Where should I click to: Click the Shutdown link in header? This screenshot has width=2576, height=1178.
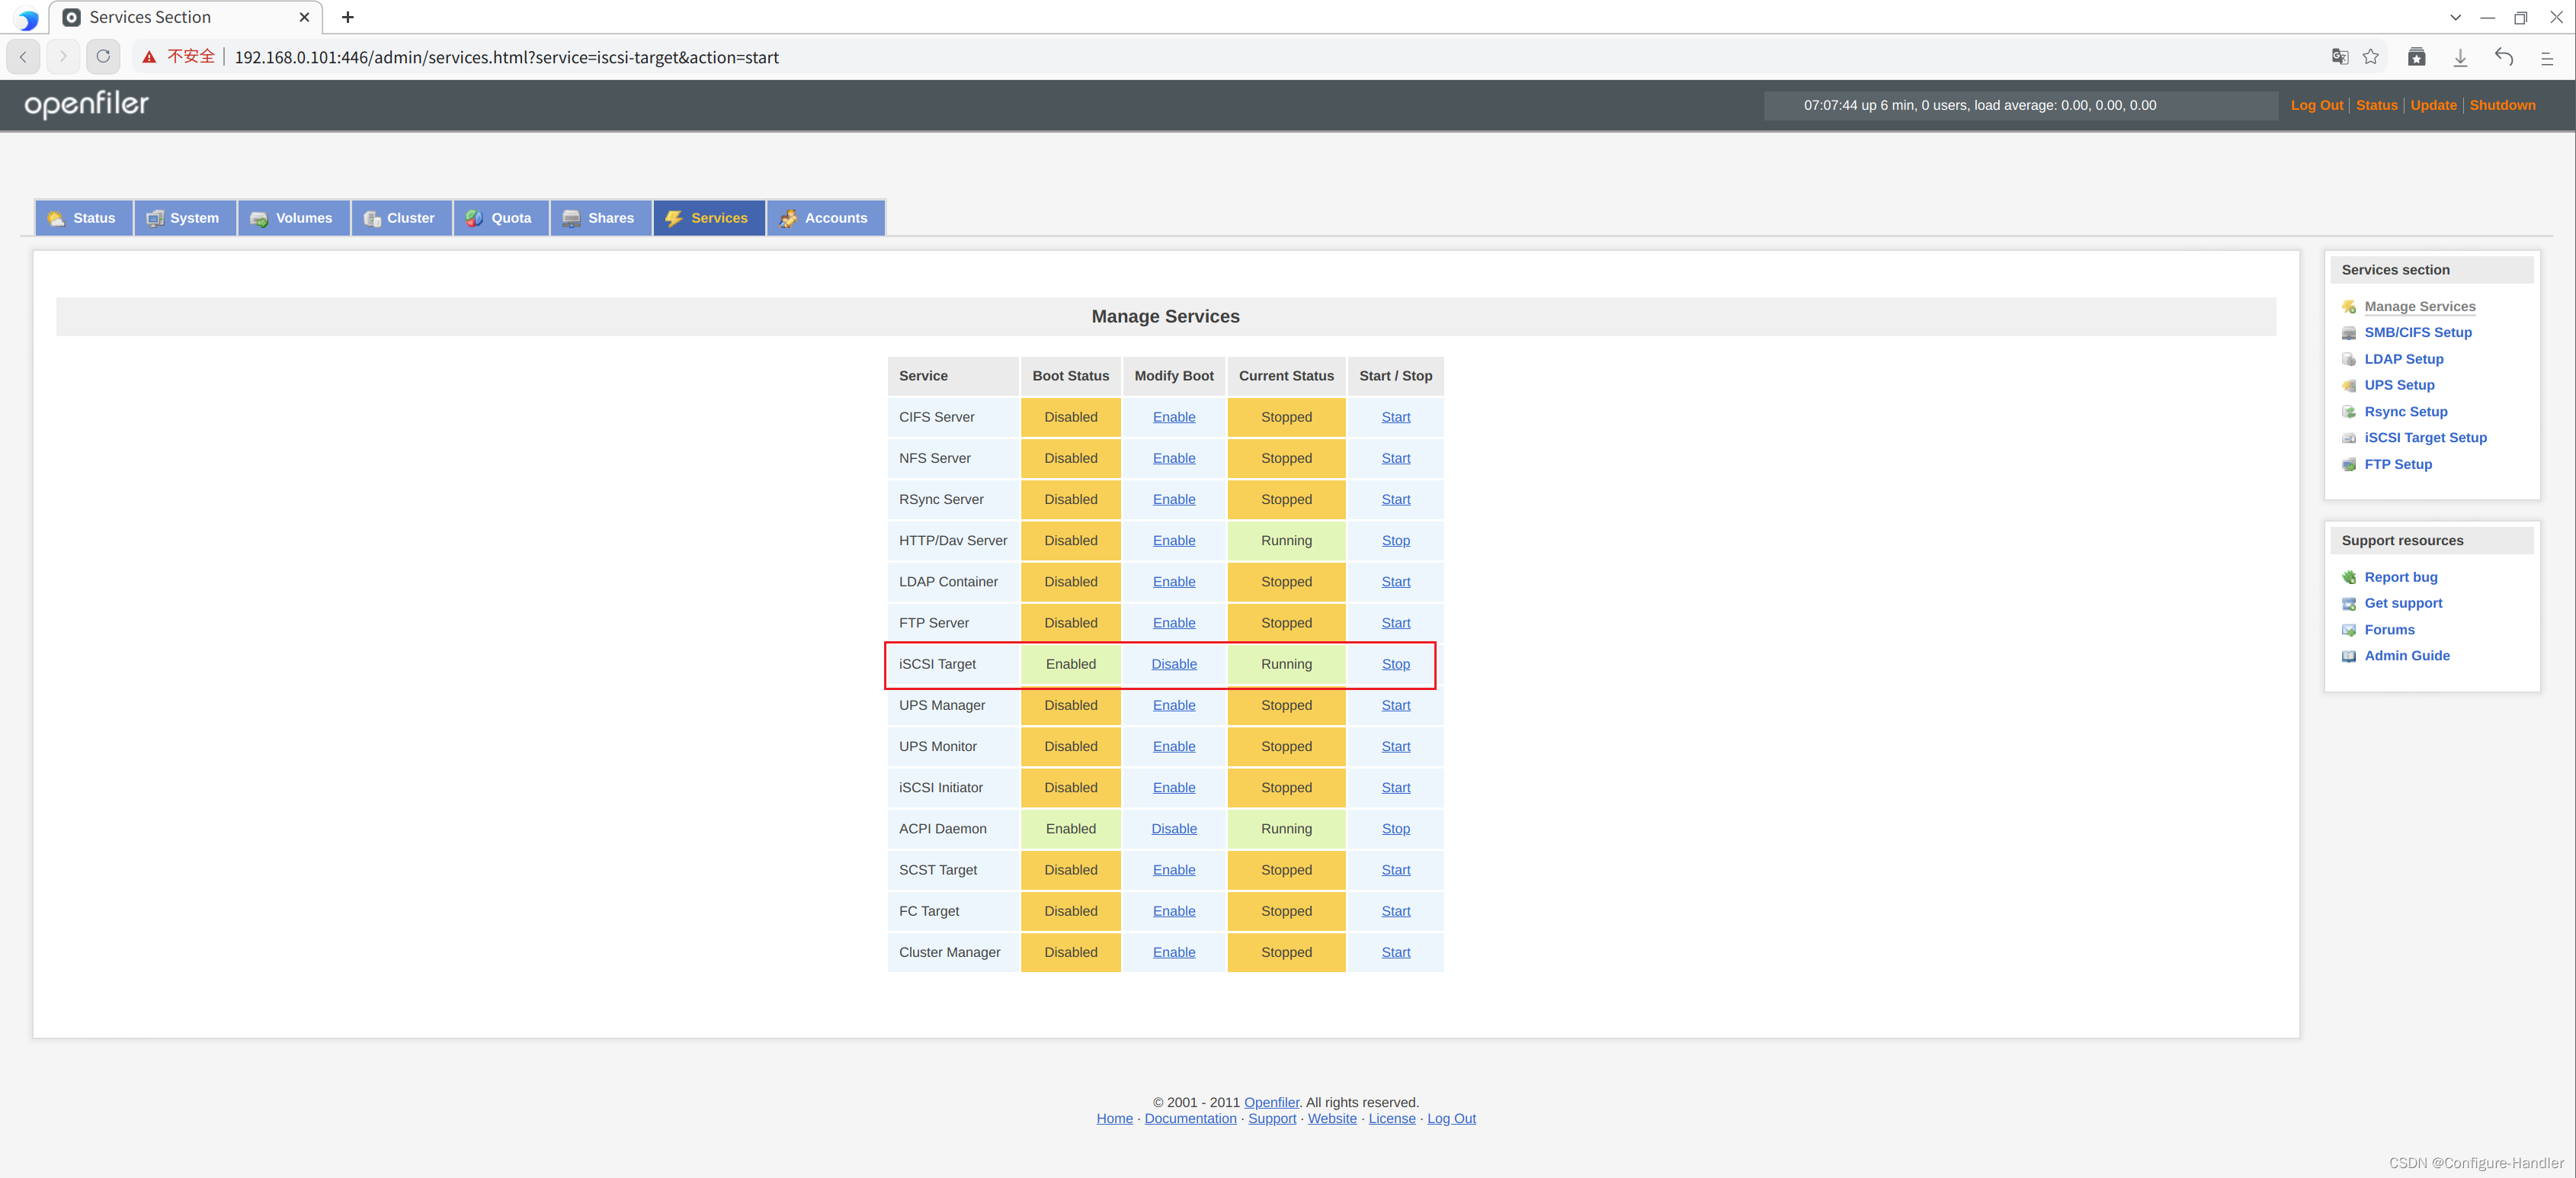[2501, 105]
